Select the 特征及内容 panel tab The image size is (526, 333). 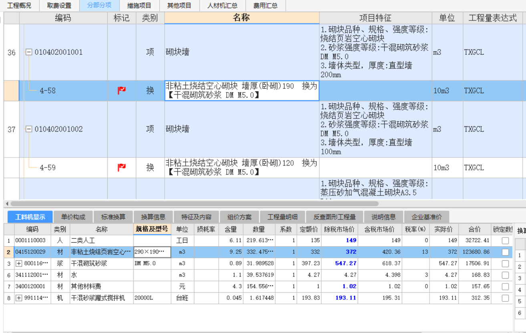tap(196, 217)
